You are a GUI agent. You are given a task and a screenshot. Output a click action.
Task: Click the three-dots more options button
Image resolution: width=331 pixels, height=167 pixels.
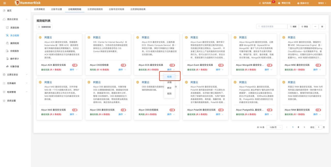pyautogui.click(x=315, y=26)
